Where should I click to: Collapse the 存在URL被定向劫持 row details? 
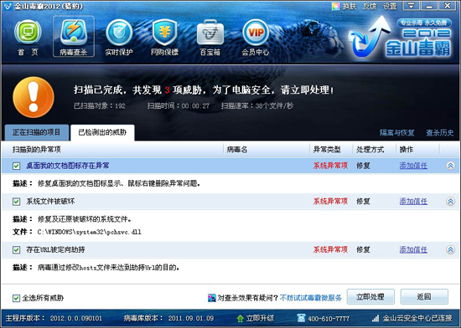(450, 249)
